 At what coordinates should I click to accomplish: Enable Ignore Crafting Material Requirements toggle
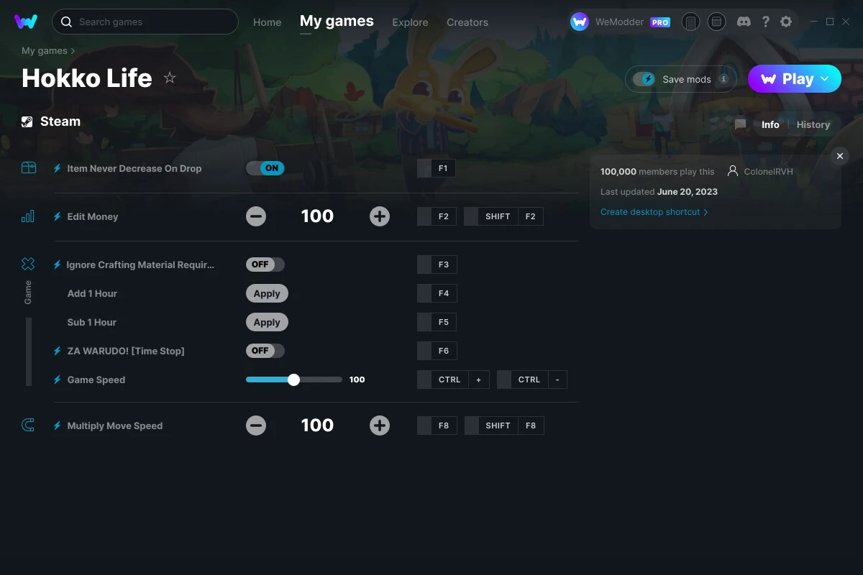(265, 264)
